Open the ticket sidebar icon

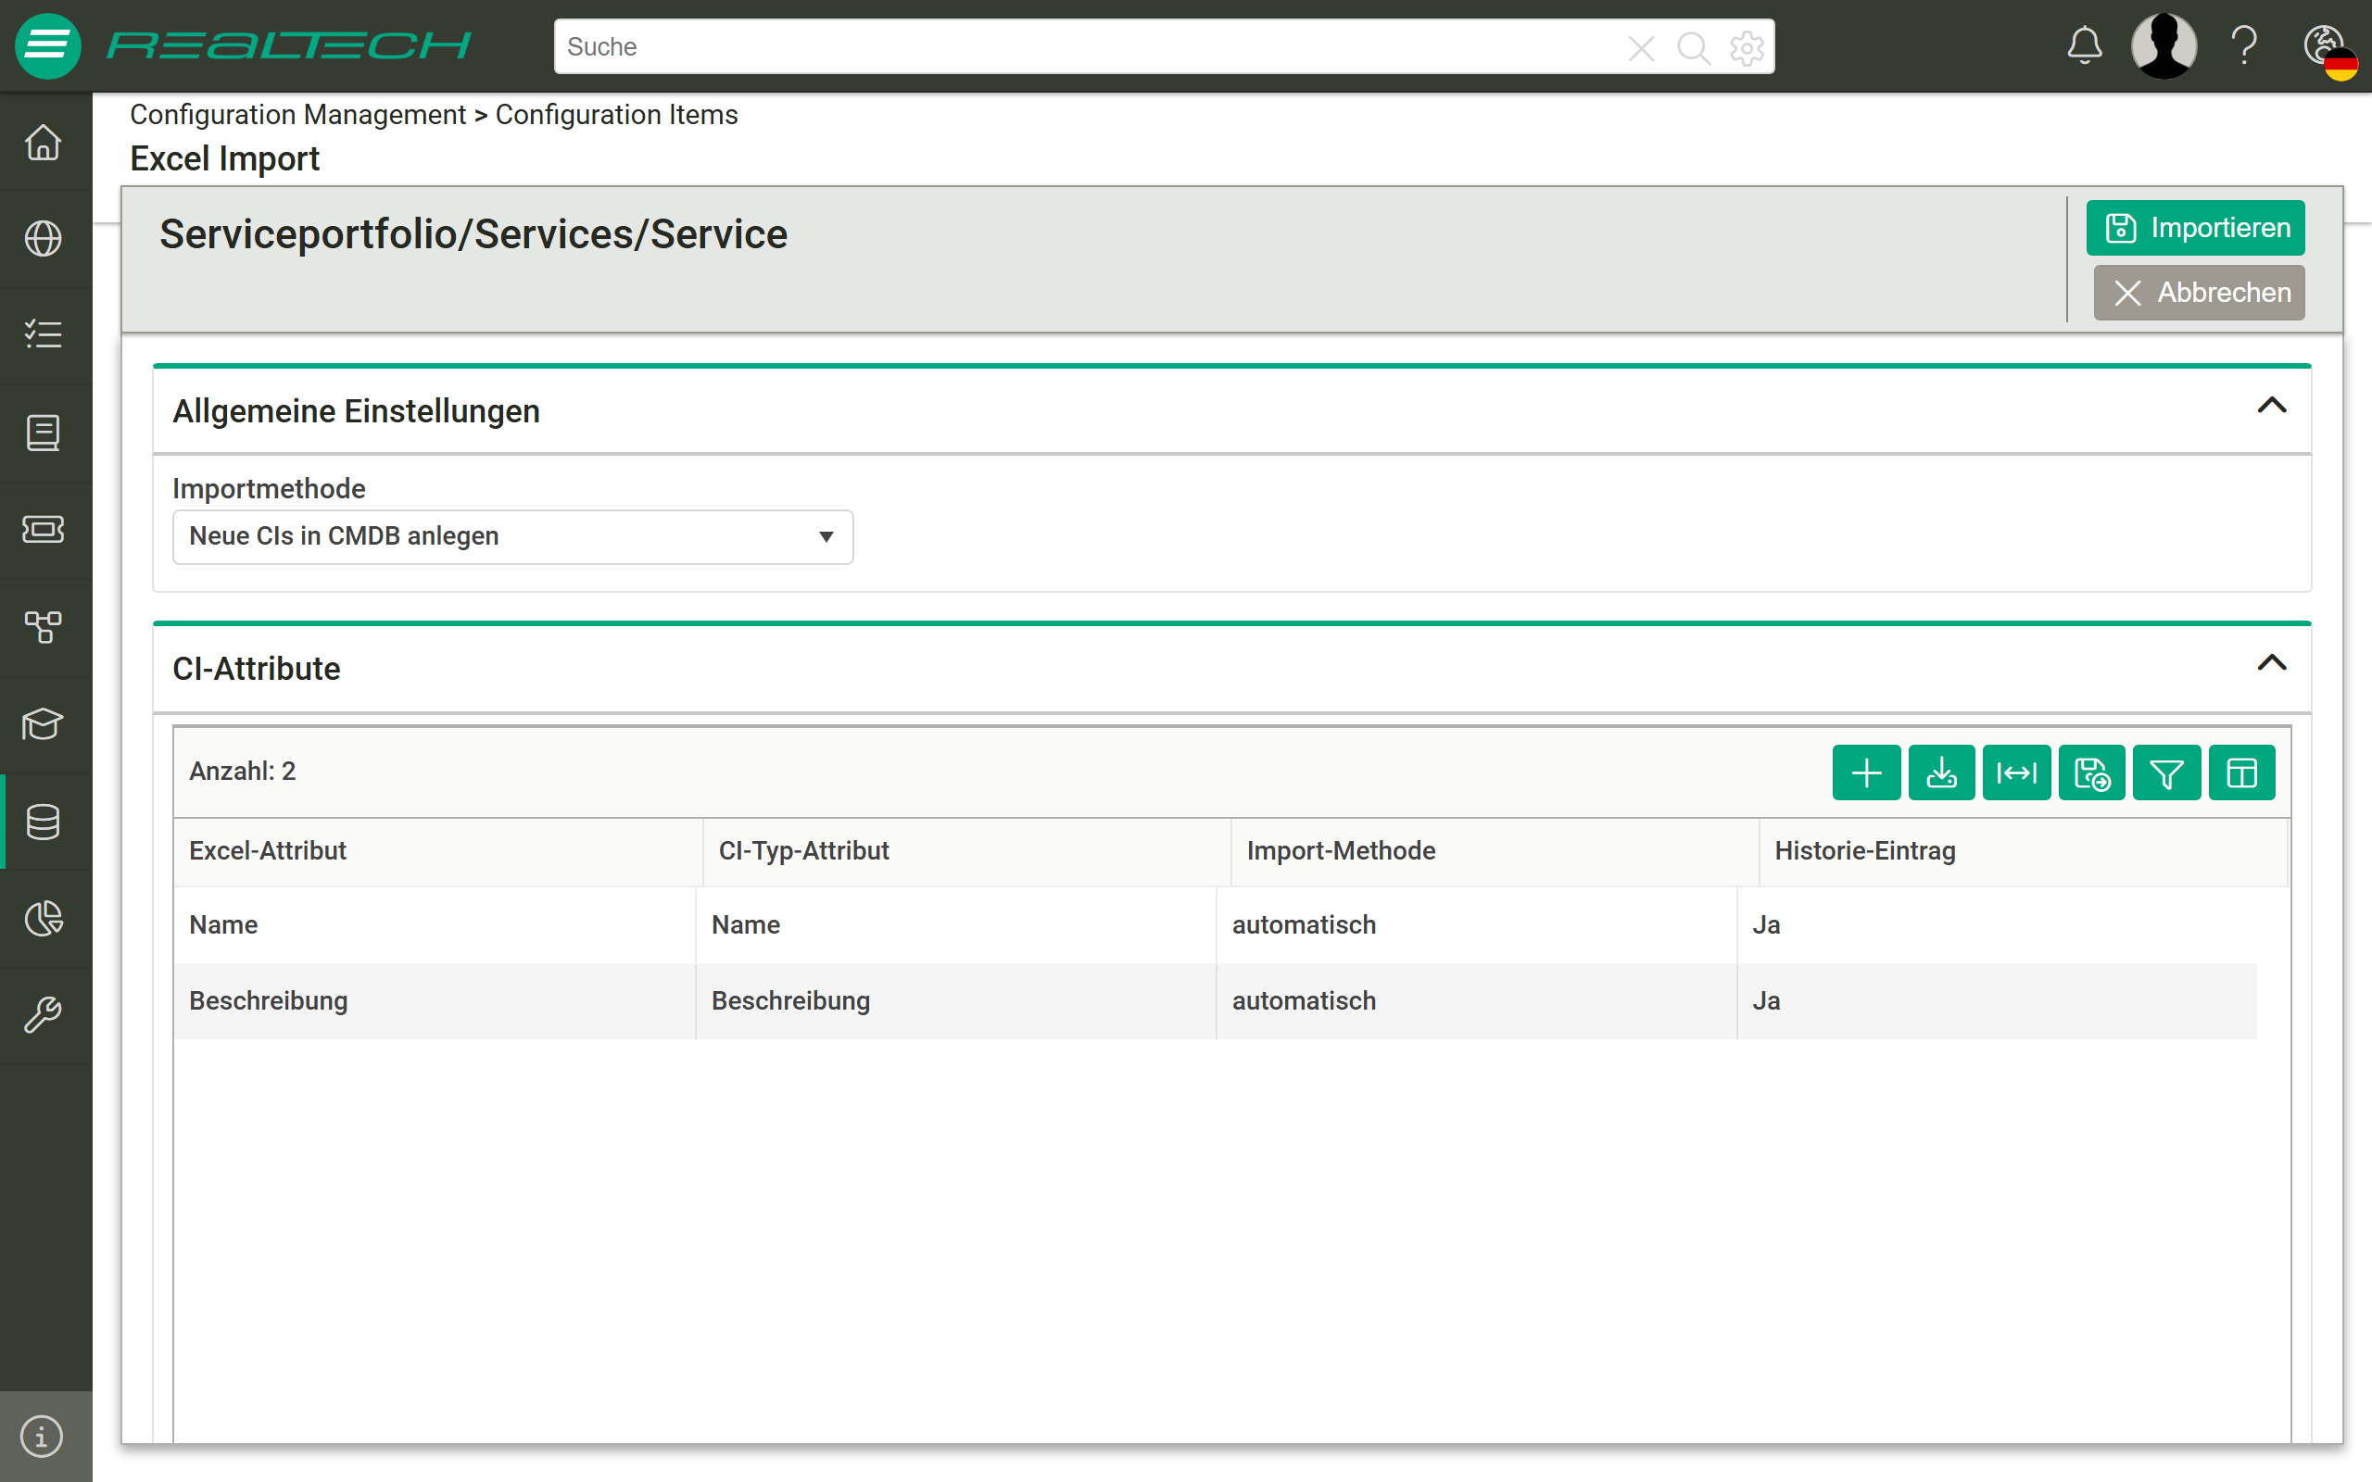pos(44,529)
